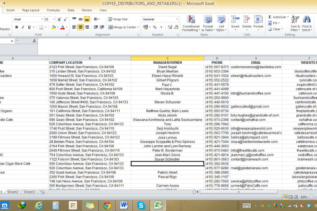Apply Percent Style format

point(155,27)
